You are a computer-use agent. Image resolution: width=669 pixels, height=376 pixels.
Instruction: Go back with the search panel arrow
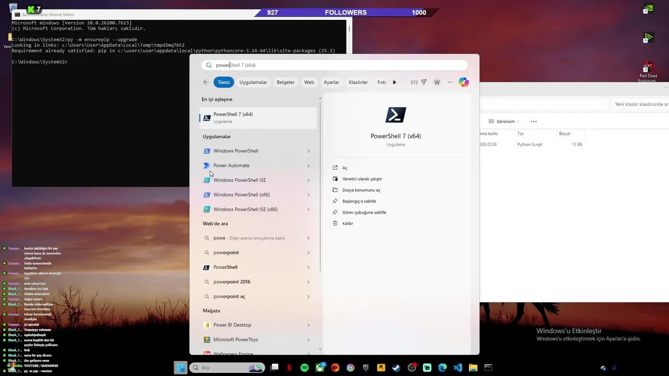(x=206, y=82)
